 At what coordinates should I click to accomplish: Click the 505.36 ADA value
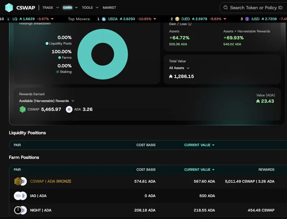coord(178,44)
